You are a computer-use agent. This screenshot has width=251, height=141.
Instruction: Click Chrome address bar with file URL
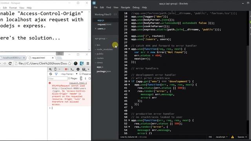point(43,63)
